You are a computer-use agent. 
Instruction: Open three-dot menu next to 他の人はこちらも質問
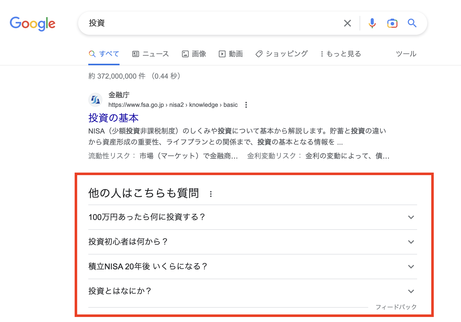pos(211,194)
